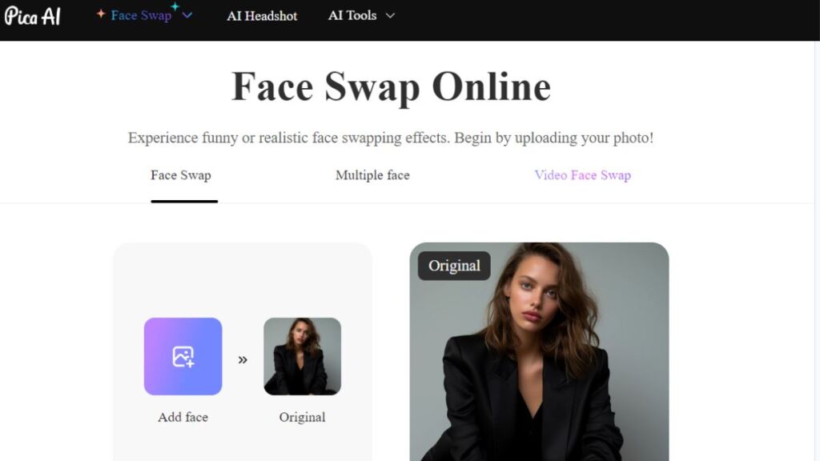This screenshot has width=820, height=461.
Task: Click the orange sparkle icon beside Face Swap
Action: click(x=100, y=14)
